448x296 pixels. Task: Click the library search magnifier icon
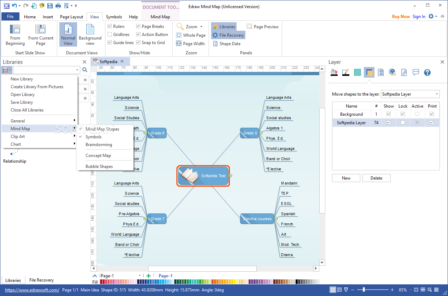point(85,70)
